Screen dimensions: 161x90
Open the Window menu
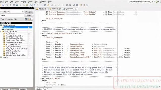43,2
